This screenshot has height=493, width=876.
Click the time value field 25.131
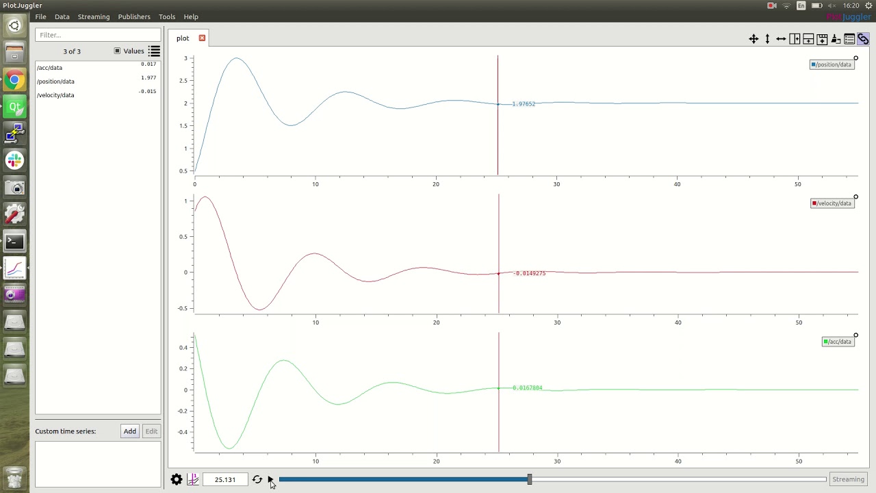(x=225, y=479)
